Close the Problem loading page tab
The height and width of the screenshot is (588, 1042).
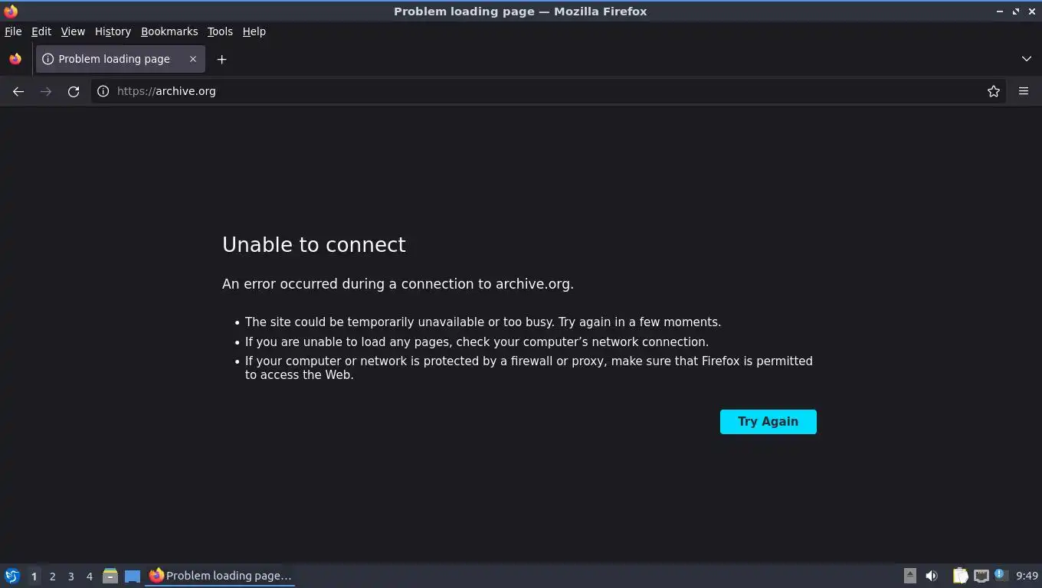[x=193, y=59]
